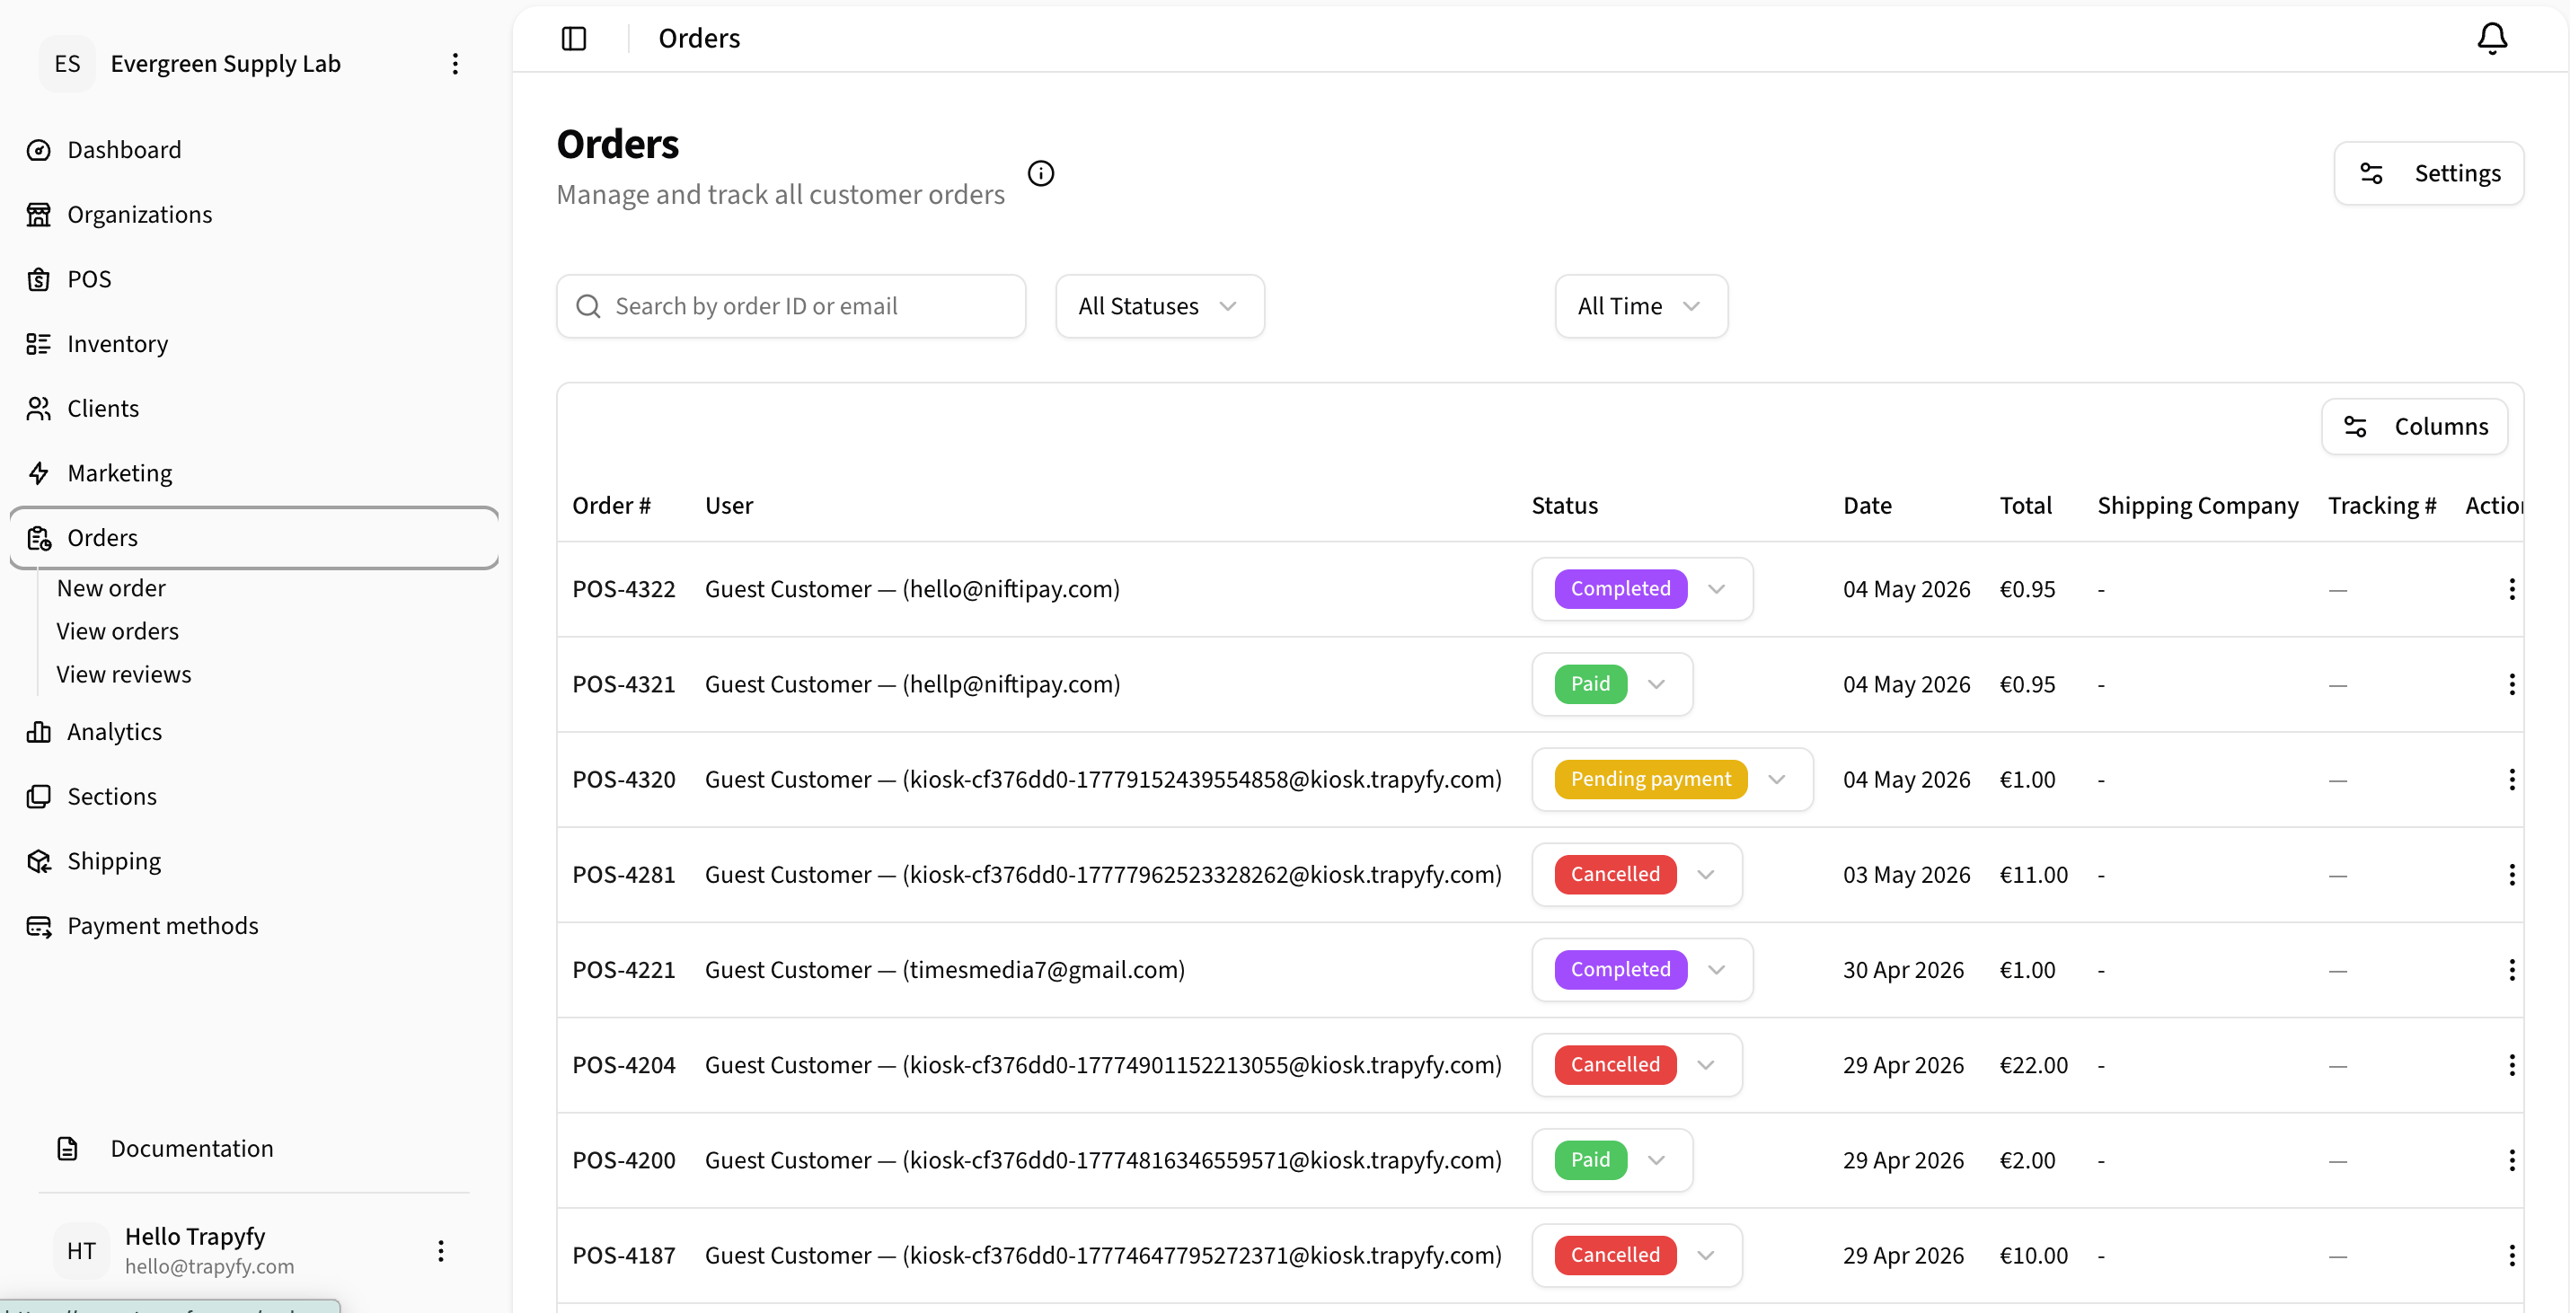This screenshot has width=2570, height=1313.
Task: Click the info icon beside Orders subtitle
Action: [x=1040, y=173]
